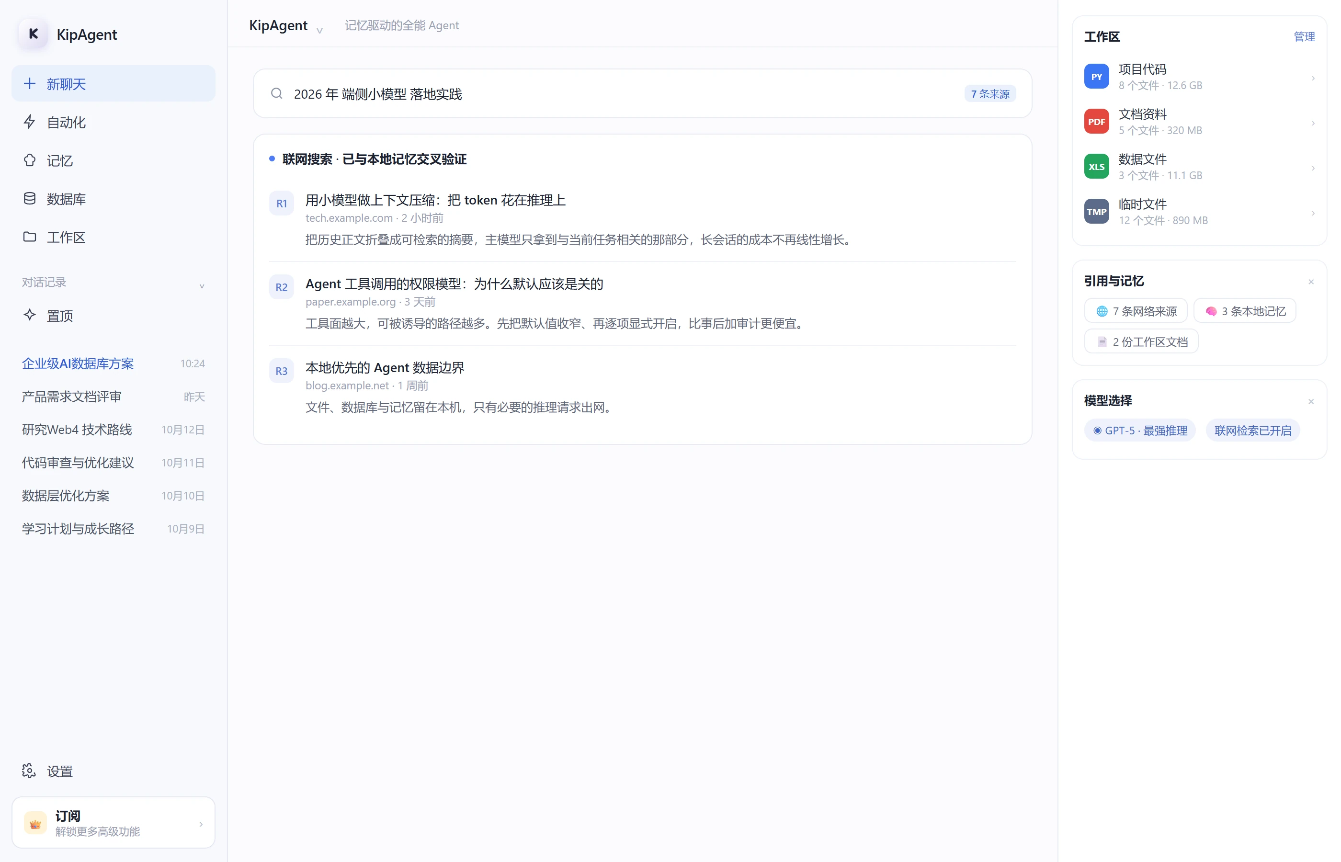Click 2 份工作区文档 chip
The width and height of the screenshot is (1341, 862).
(x=1141, y=341)
